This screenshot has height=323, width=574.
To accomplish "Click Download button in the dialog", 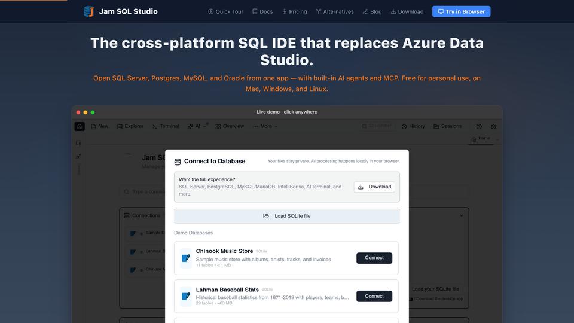I will click(x=374, y=187).
